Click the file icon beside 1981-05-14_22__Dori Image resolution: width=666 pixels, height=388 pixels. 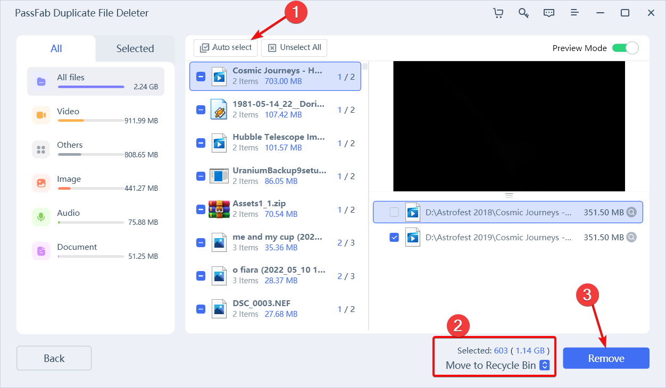[x=219, y=110]
